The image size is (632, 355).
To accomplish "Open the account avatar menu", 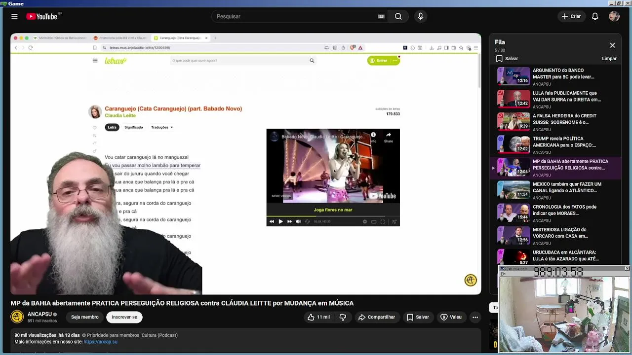I will 614,16.
